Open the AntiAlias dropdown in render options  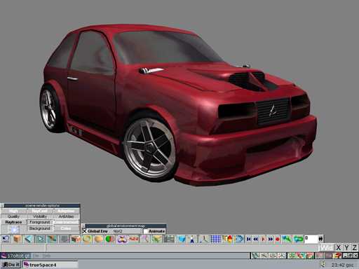[67, 216]
